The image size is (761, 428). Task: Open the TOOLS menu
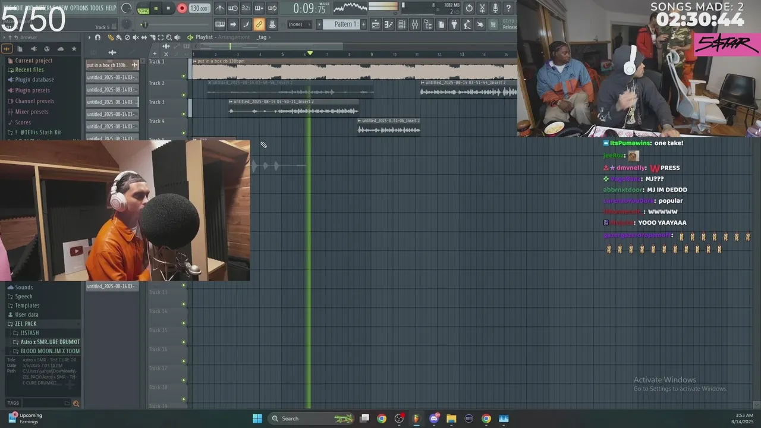[x=96, y=8]
